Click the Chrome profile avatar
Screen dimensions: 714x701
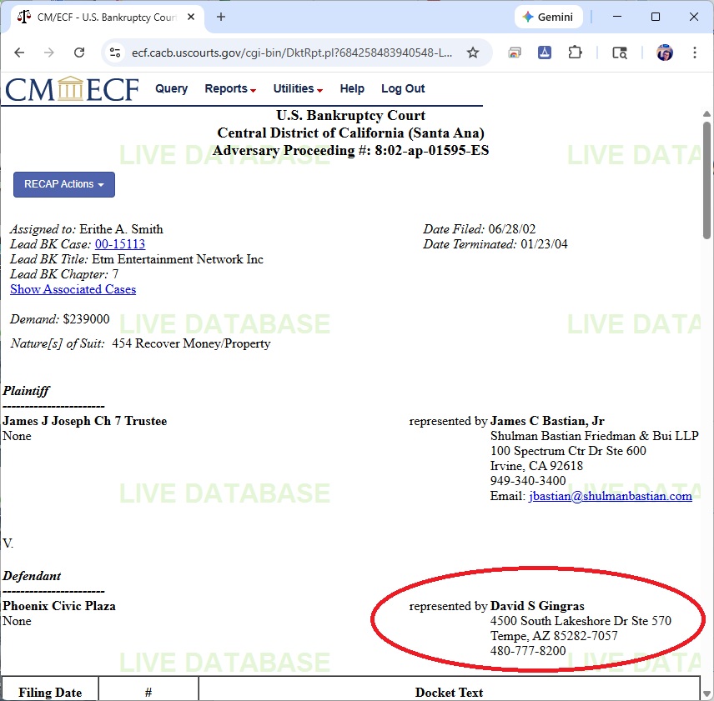click(x=664, y=53)
